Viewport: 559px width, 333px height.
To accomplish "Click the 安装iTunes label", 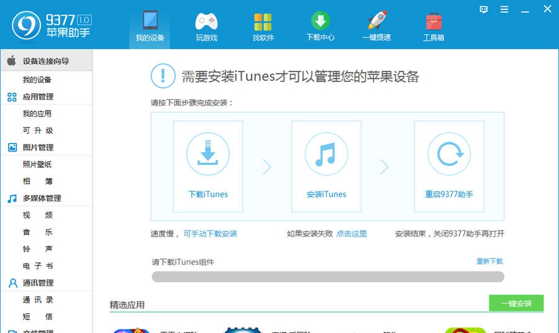I will tap(327, 194).
